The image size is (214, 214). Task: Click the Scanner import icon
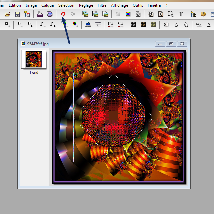(x=50, y=14)
